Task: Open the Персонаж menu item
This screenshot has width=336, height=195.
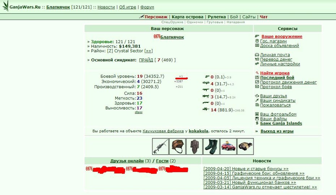Action: (x=156, y=17)
